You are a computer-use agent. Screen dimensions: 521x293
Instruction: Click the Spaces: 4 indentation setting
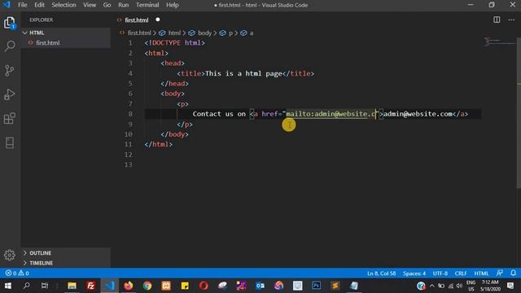(x=414, y=273)
